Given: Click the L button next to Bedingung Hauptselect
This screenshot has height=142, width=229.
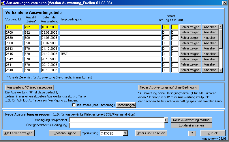Looking at the screenshot, I should tap(166, 120).
